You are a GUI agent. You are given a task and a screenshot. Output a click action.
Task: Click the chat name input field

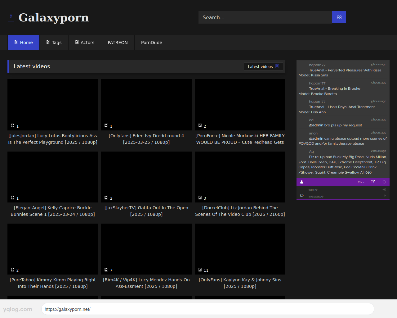(343, 189)
